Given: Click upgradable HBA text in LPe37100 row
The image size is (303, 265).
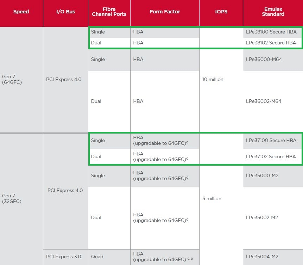Looking at the screenshot, I should 160,140.
